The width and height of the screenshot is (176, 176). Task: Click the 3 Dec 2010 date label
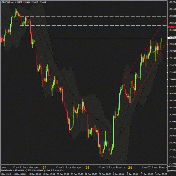[6, 174]
